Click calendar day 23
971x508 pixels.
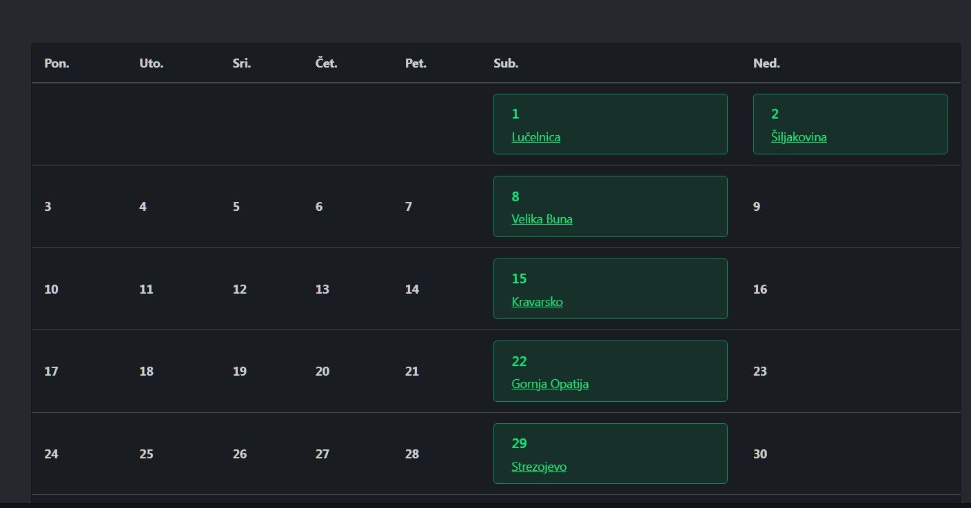tap(760, 372)
